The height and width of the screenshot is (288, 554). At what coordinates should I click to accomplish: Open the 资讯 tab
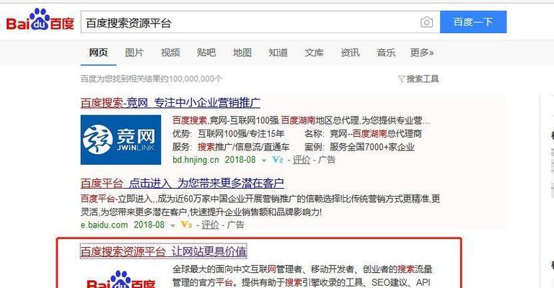pos(350,53)
